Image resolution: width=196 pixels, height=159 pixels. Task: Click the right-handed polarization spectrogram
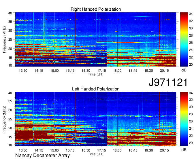point(96,39)
